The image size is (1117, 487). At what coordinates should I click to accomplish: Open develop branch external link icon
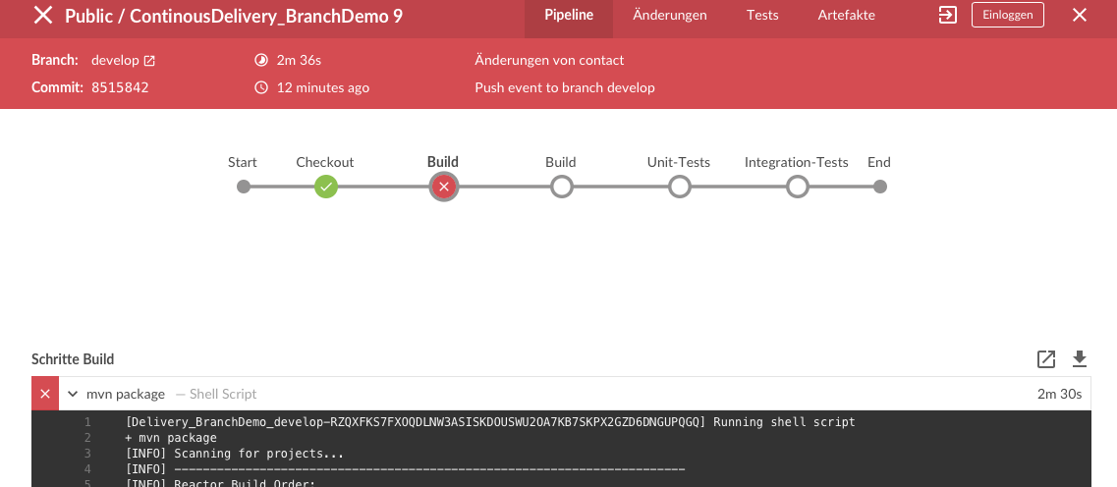click(149, 61)
